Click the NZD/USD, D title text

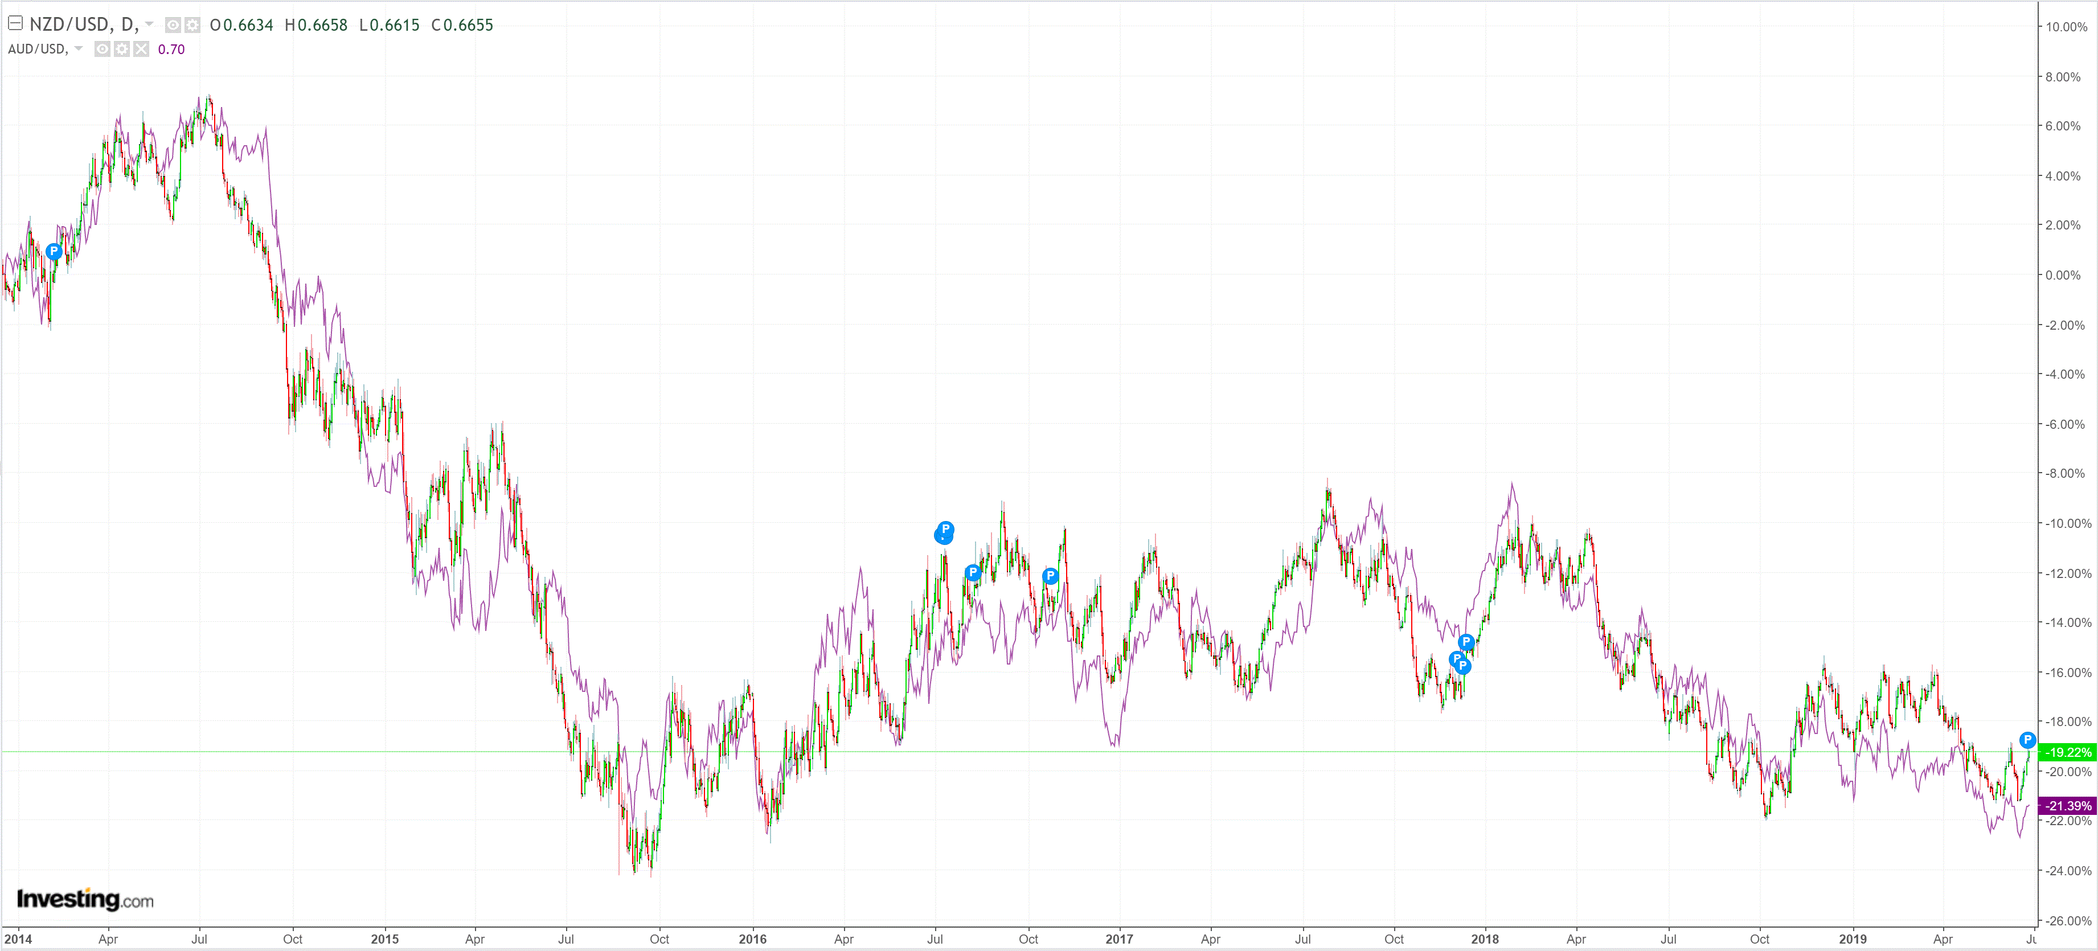pyautogui.click(x=84, y=24)
